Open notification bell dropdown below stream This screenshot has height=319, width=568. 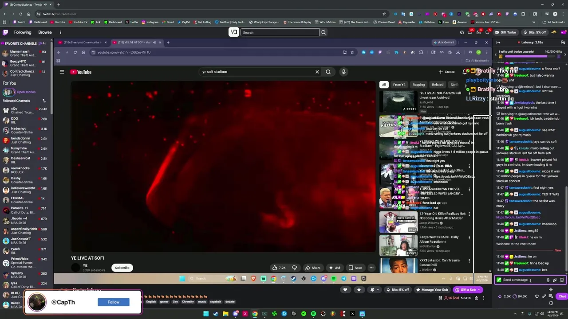click(x=375, y=290)
